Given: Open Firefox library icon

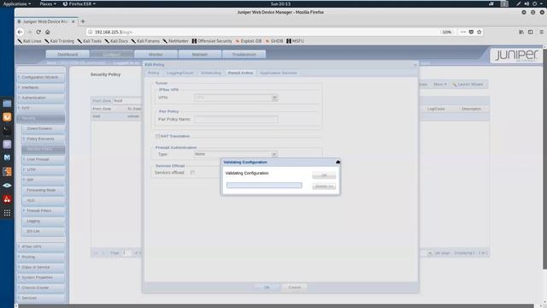Looking at the screenshot, I should click(521, 32).
